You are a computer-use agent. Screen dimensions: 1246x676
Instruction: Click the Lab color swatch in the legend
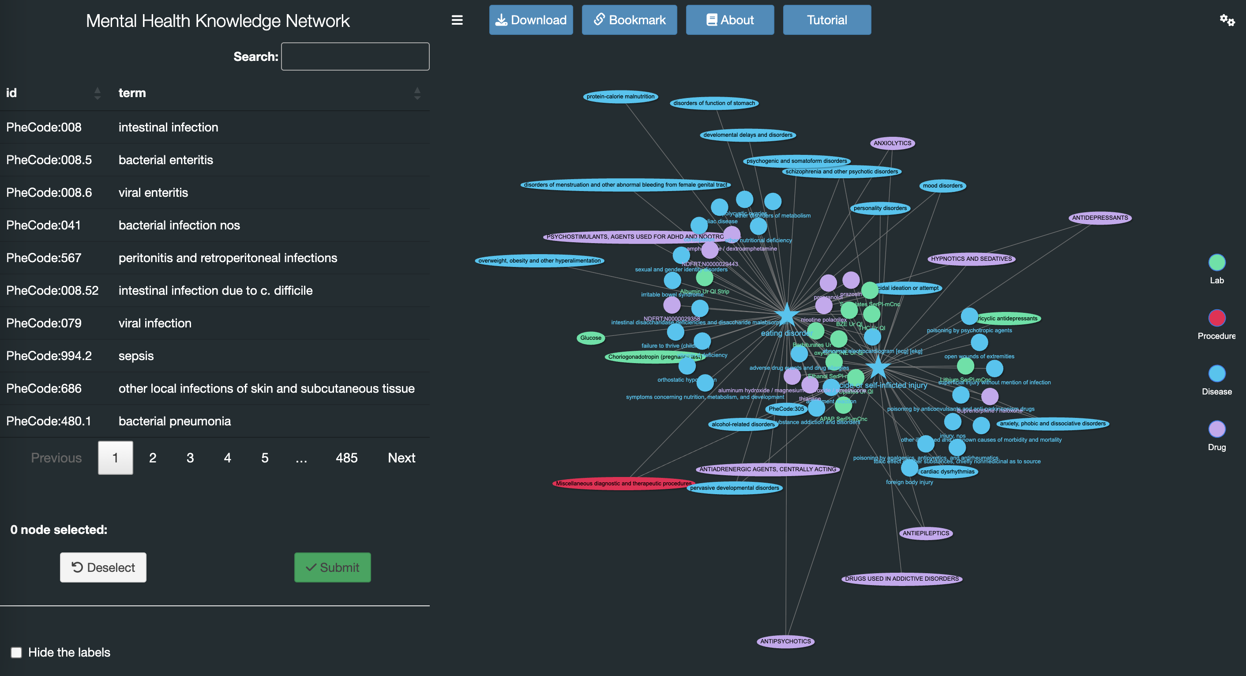1217,263
